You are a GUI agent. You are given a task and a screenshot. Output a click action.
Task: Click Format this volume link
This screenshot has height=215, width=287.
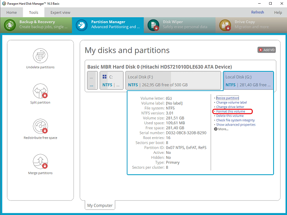click(x=231, y=111)
